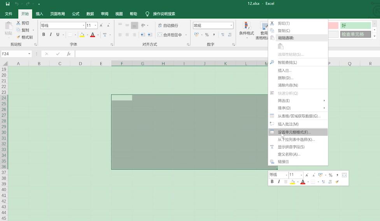
Task: Toggle Italic in the ribbon font group
Action: tap(51, 34)
